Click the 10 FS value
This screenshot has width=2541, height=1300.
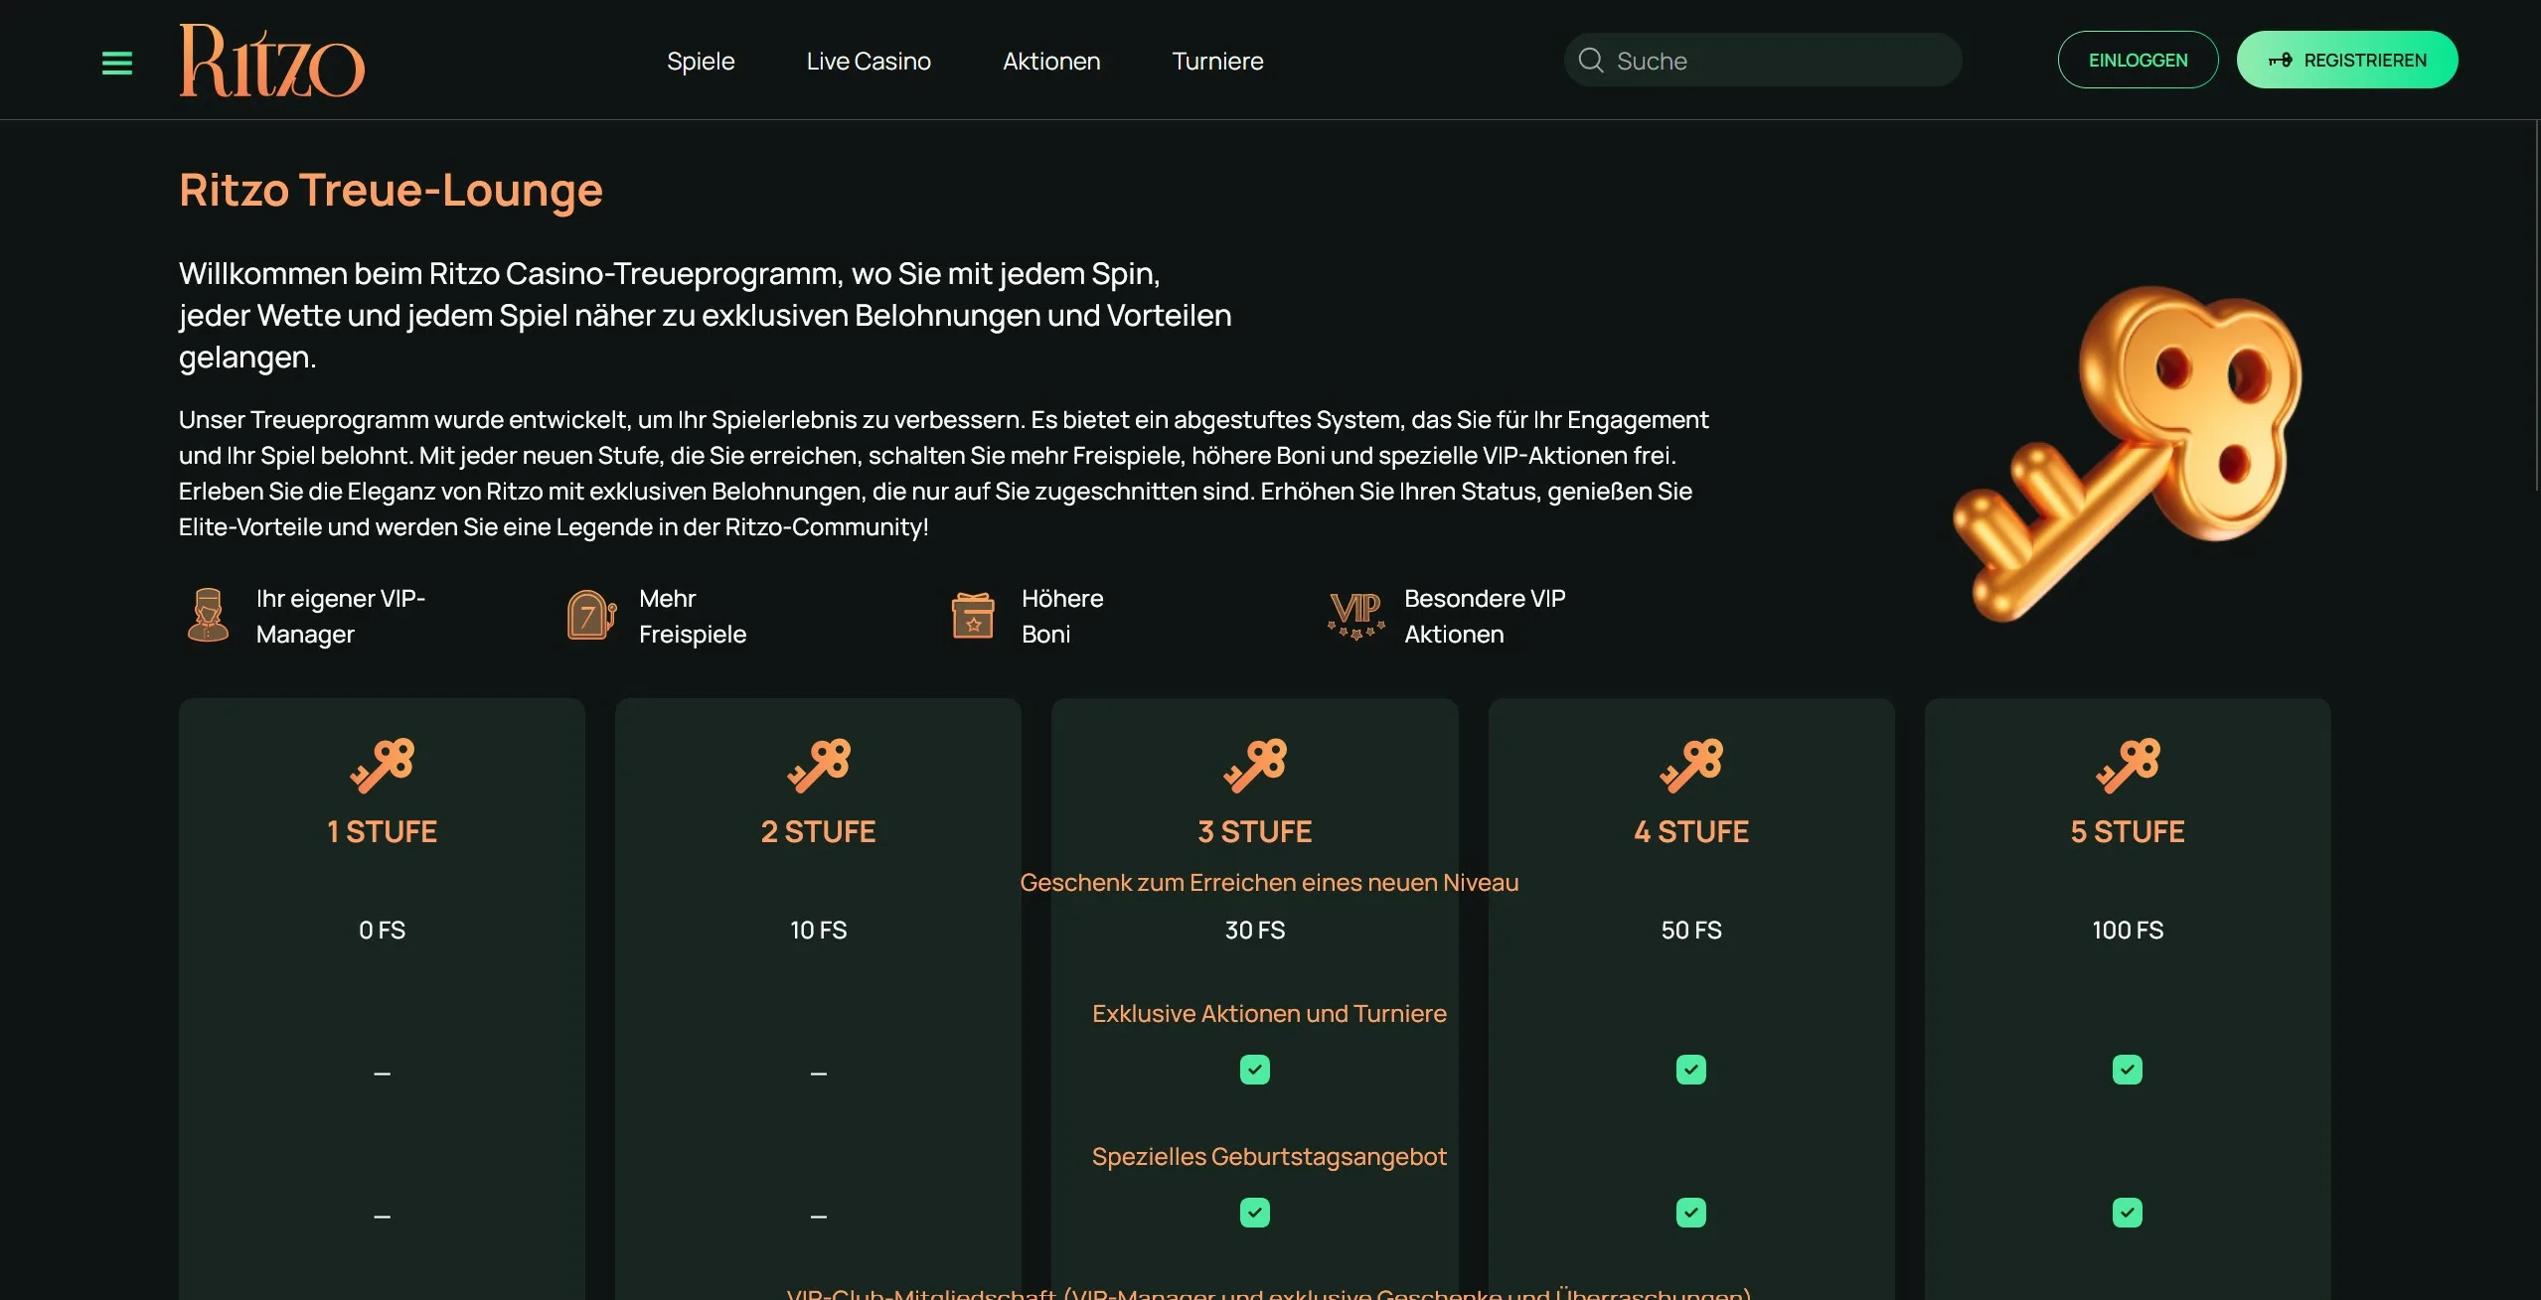point(819,931)
